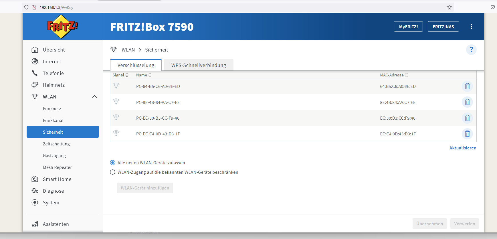Click signal icon for PC-8E-4B-84-AA-C7-EE
The width and height of the screenshot is (497, 239).
(x=116, y=102)
